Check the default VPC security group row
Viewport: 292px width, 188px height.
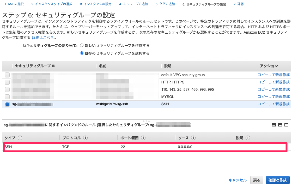[7, 75]
